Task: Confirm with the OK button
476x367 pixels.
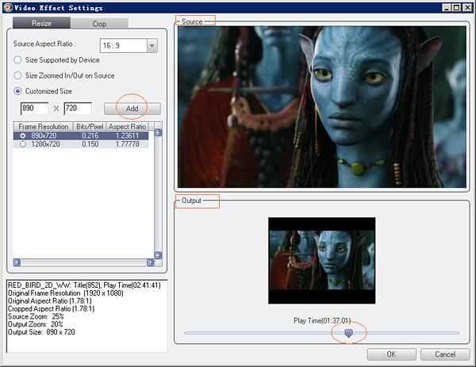Action: [391, 354]
